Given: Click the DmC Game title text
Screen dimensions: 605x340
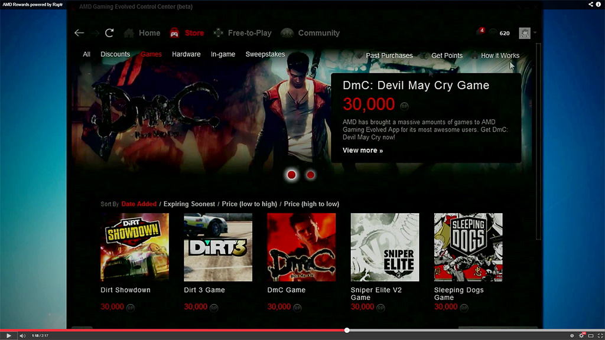Looking at the screenshot, I should coord(287,290).
